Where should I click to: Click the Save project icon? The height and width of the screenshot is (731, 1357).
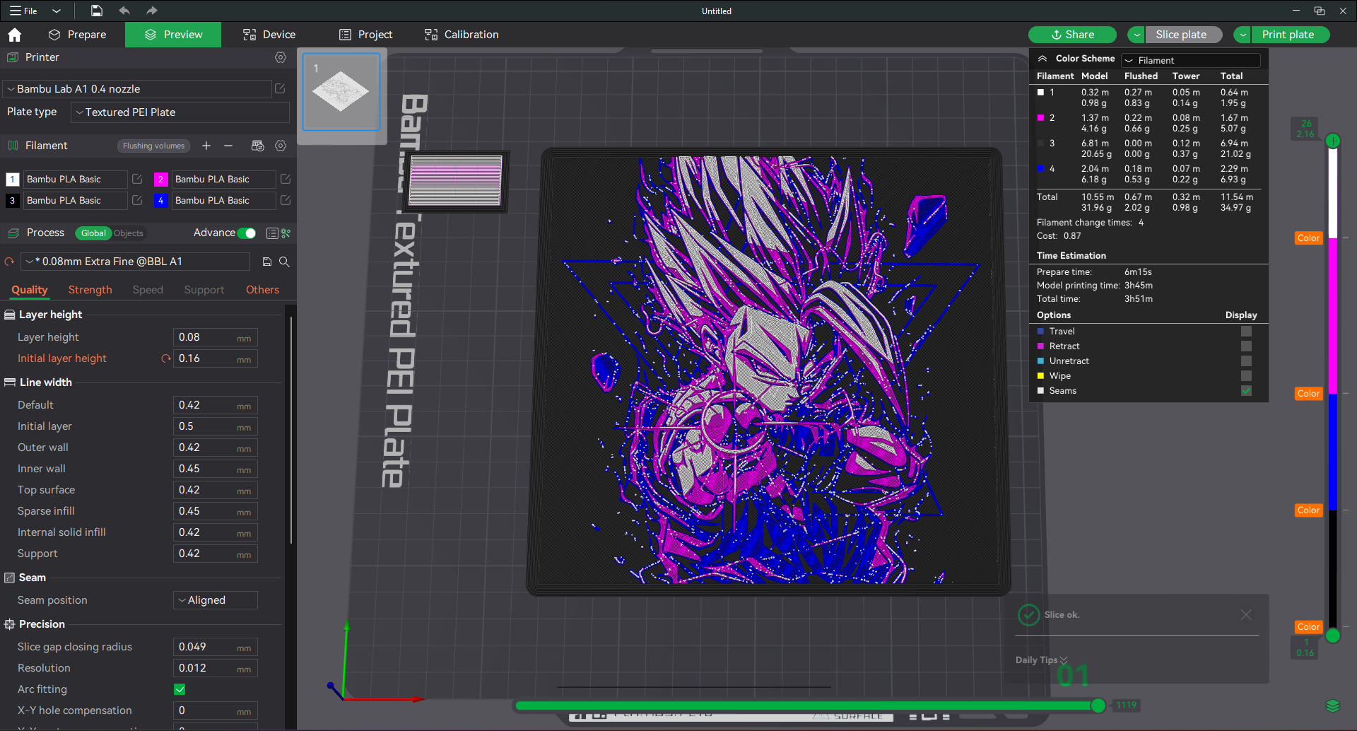[97, 11]
